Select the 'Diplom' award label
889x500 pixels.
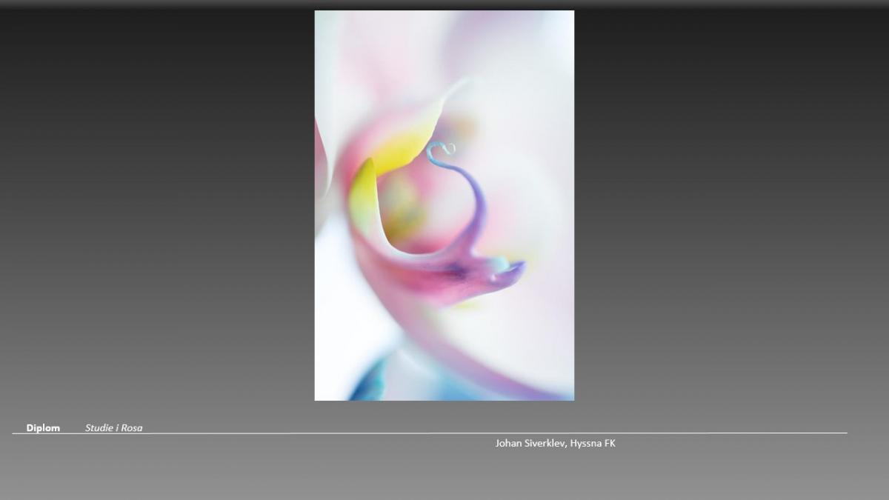pos(43,428)
